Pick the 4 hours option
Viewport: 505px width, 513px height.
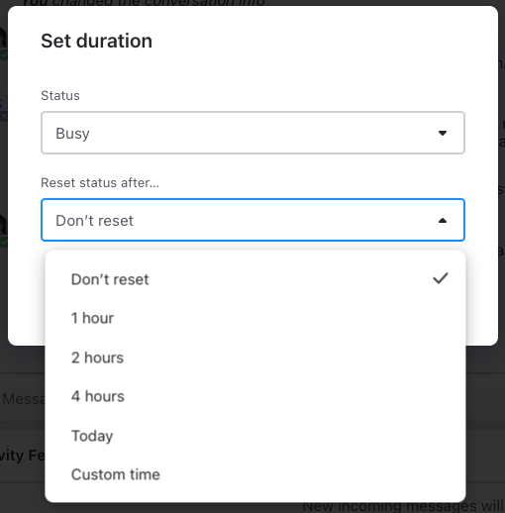point(255,396)
